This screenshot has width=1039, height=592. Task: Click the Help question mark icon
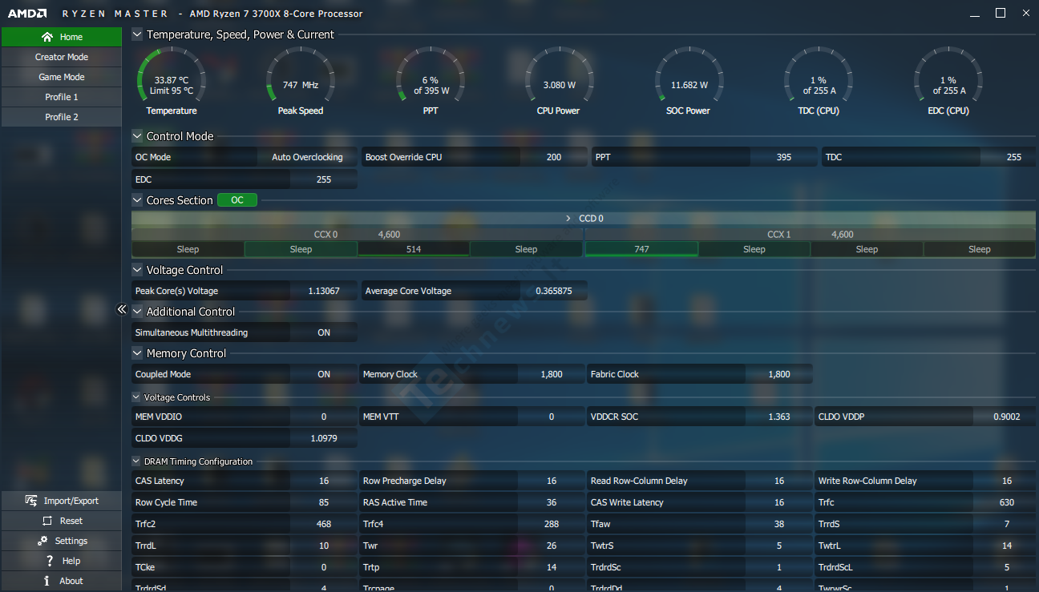pos(50,561)
